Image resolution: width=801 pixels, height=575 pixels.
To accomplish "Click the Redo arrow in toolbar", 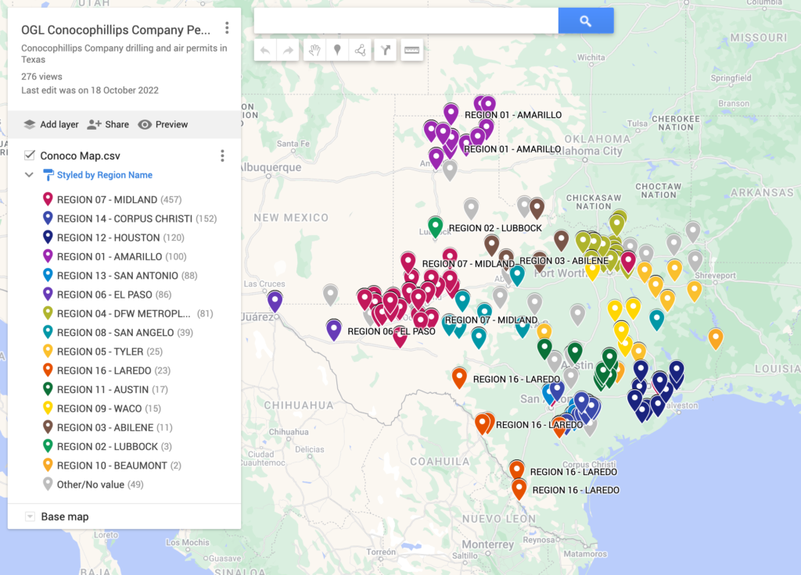I will [x=288, y=50].
